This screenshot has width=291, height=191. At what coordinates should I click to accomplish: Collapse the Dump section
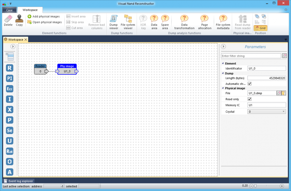(x=223, y=73)
